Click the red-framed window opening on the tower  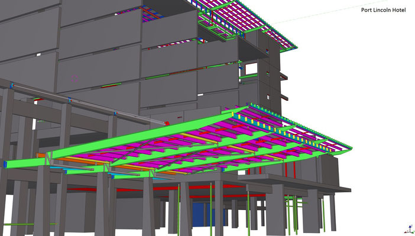[251, 68]
